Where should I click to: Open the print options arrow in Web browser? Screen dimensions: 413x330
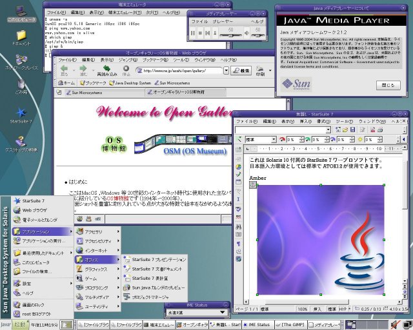click(270, 70)
